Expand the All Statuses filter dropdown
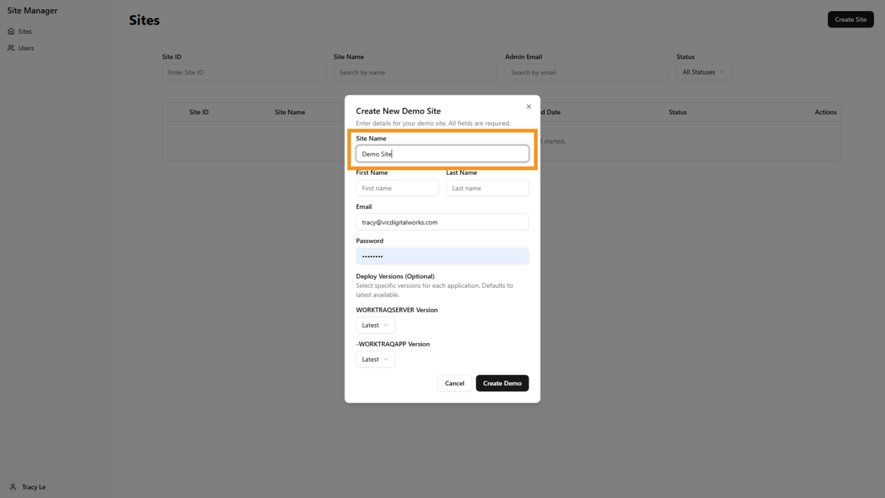Image resolution: width=885 pixels, height=498 pixels. (703, 72)
